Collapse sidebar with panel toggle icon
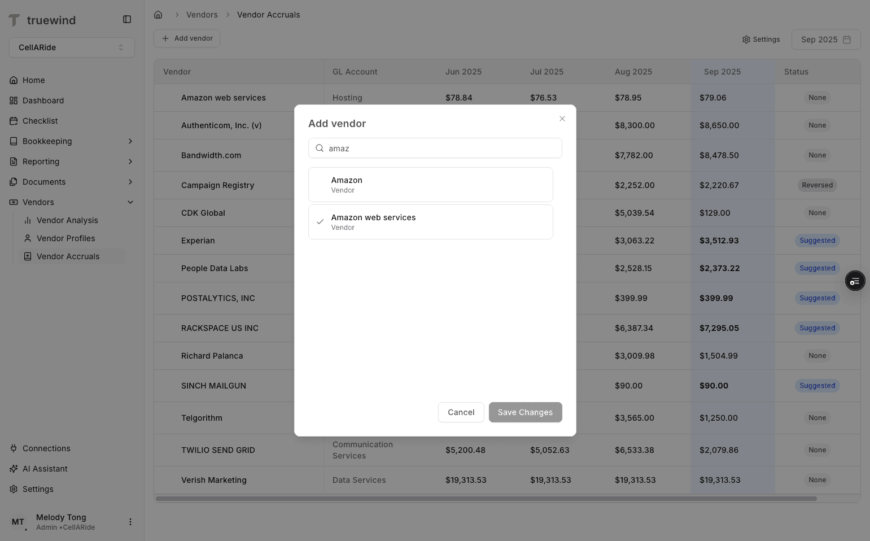This screenshot has height=541, width=870. pos(127,19)
